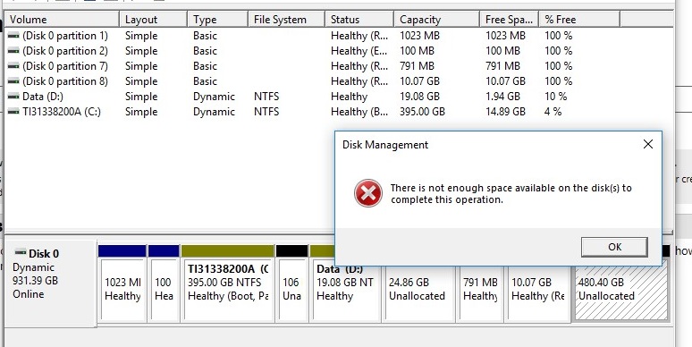692x347 pixels.
Task: Select the 106 unallocated block
Action: [x=291, y=284]
